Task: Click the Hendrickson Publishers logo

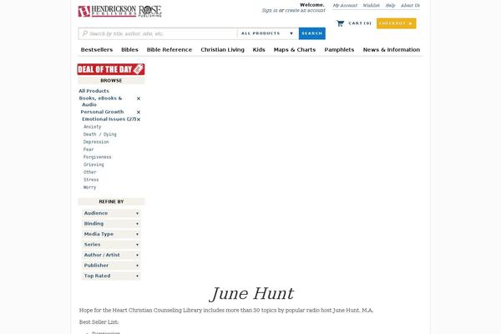Action: [107, 11]
